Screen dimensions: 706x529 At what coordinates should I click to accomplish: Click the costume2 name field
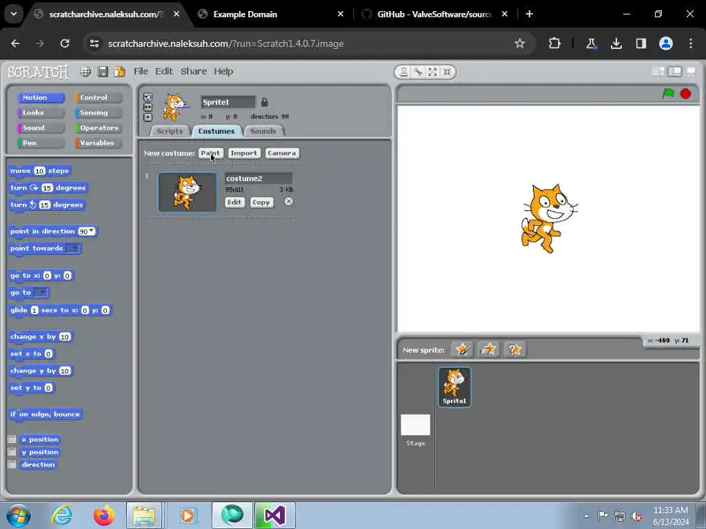(x=259, y=178)
